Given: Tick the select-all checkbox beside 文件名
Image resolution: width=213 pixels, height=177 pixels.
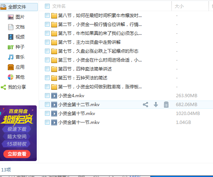Looking at the screenshot, I should click(47, 6).
